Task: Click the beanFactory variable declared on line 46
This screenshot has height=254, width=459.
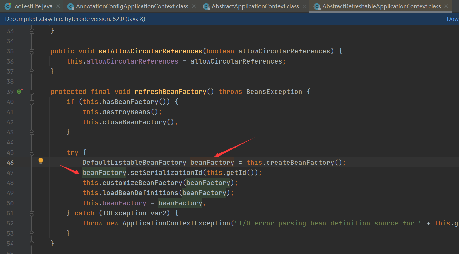Action: [x=212, y=163]
